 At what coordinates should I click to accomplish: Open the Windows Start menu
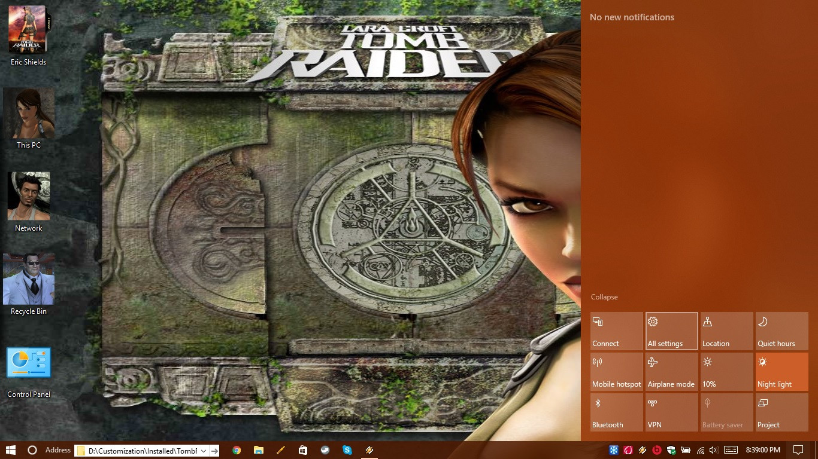tap(11, 450)
